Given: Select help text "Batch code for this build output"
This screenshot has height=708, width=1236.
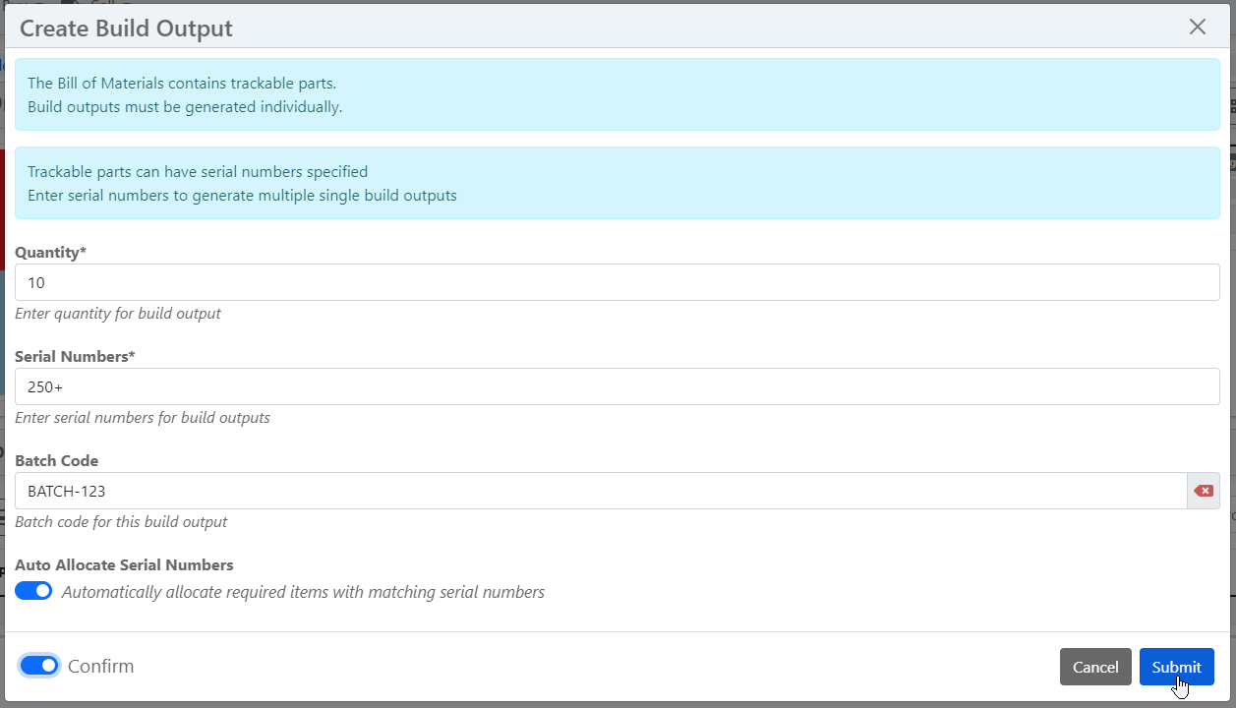Looking at the screenshot, I should (121, 522).
